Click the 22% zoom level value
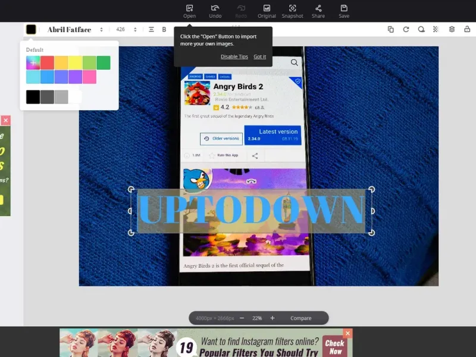Screen dimensions: 476x357 [x=257, y=318]
